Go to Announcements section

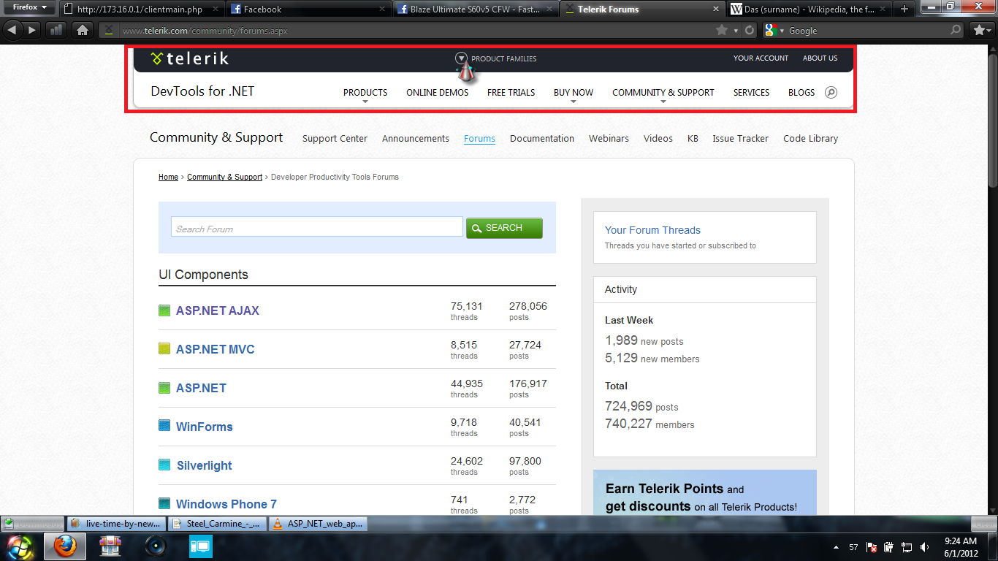pyautogui.click(x=416, y=138)
